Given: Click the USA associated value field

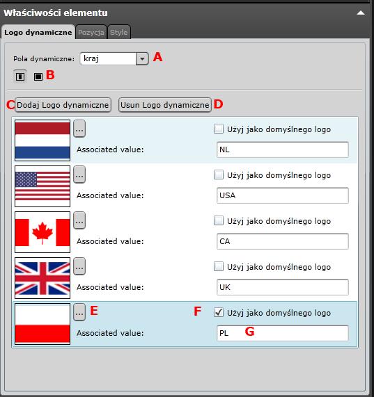Looking at the screenshot, I should point(283,195).
